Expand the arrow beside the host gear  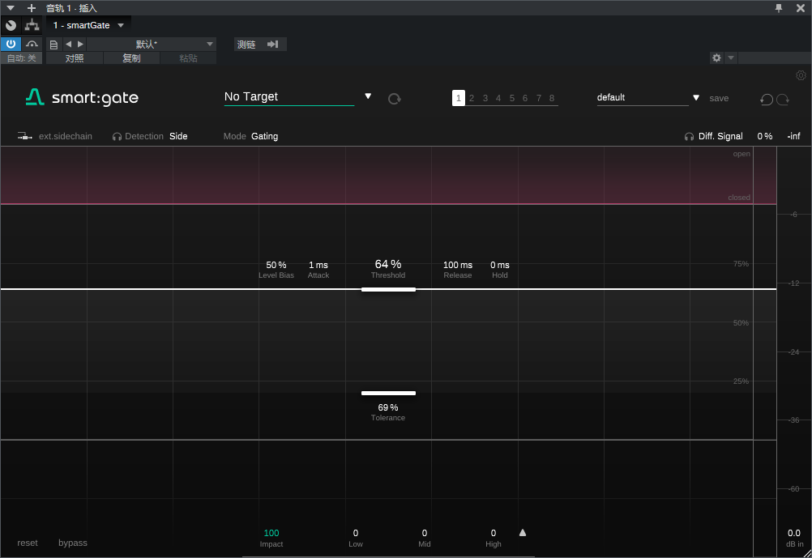(731, 58)
